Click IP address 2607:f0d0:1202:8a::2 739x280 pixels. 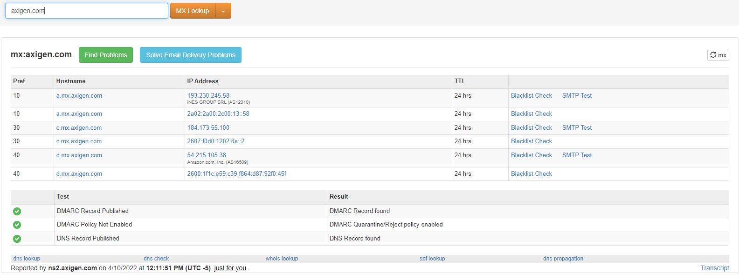tap(216, 141)
